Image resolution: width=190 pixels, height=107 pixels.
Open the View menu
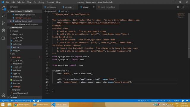click(29, 2)
